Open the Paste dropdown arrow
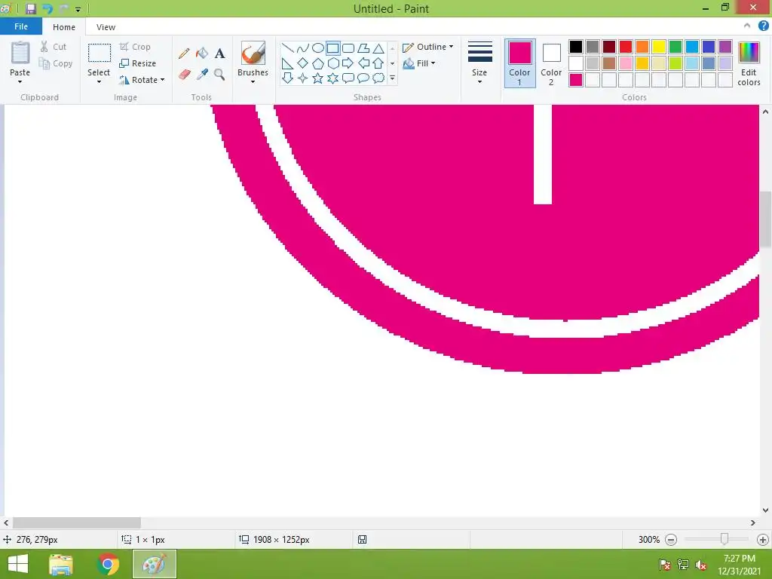The width and height of the screenshot is (772, 579). pyautogui.click(x=20, y=81)
